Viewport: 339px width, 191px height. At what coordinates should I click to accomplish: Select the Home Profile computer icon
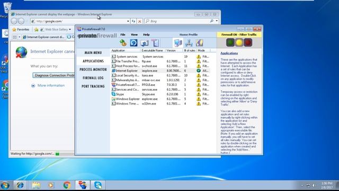click(178, 42)
